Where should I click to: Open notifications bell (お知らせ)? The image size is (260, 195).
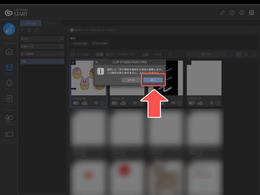(x=9, y=83)
